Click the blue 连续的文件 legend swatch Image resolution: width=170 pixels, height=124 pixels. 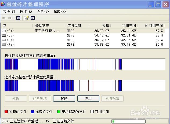click(32, 112)
